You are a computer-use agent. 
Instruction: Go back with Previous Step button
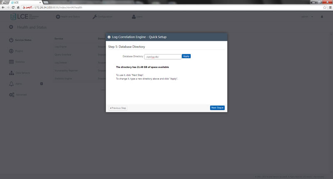coord(118,108)
